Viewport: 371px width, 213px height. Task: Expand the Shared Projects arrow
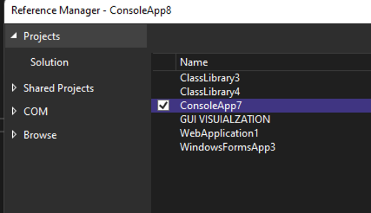click(x=14, y=88)
